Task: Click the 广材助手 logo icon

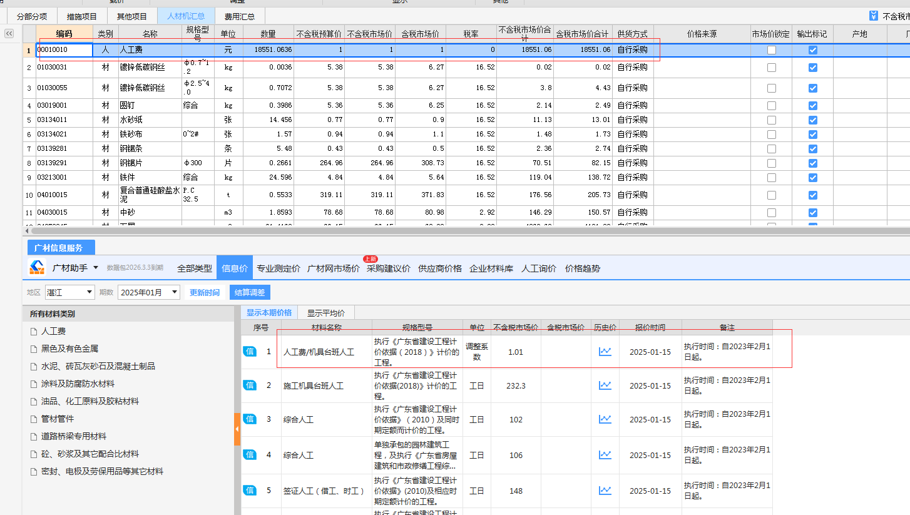Action: point(37,268)
